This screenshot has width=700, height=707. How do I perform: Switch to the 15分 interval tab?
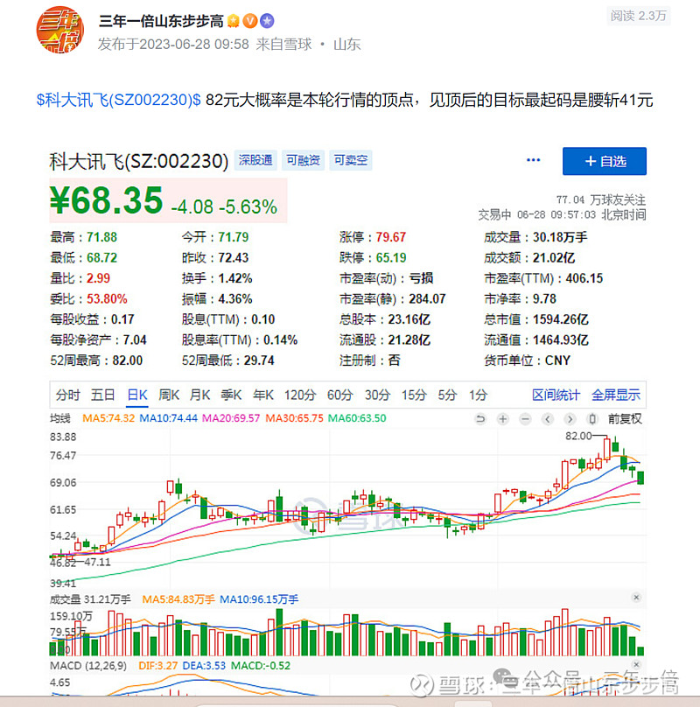tap(414, 395)
